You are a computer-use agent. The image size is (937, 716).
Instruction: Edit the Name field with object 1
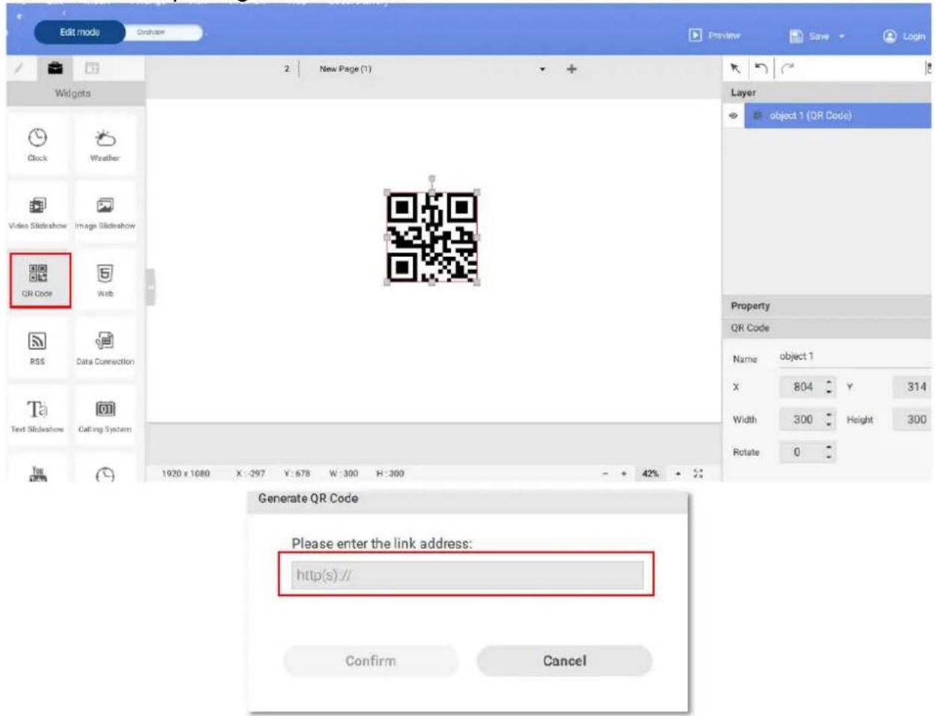[x=854, y=357]
